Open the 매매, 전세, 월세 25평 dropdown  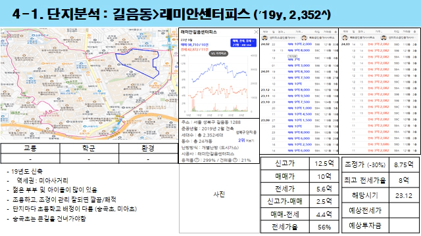coord(243,43)
